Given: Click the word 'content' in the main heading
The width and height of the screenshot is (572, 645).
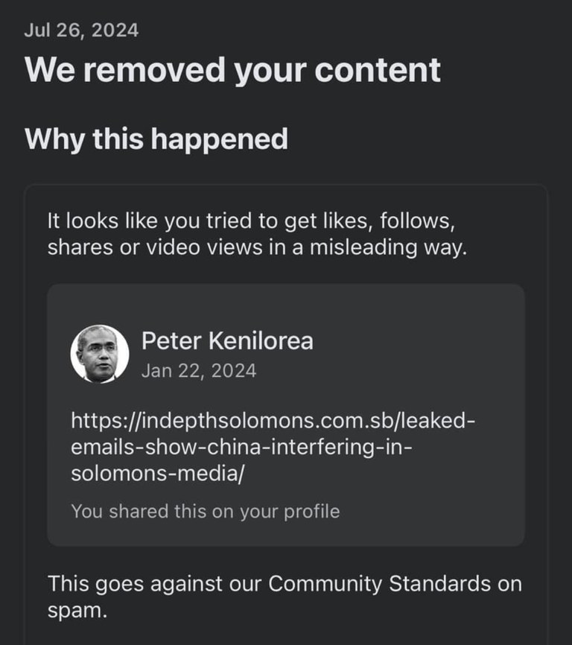Looking at the screenshot, I should (378, 70).
